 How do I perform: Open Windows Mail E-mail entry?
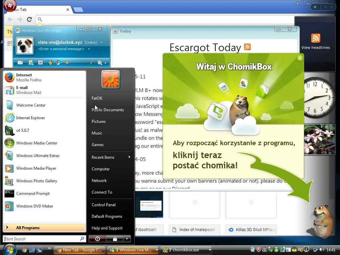pos(44,90)
